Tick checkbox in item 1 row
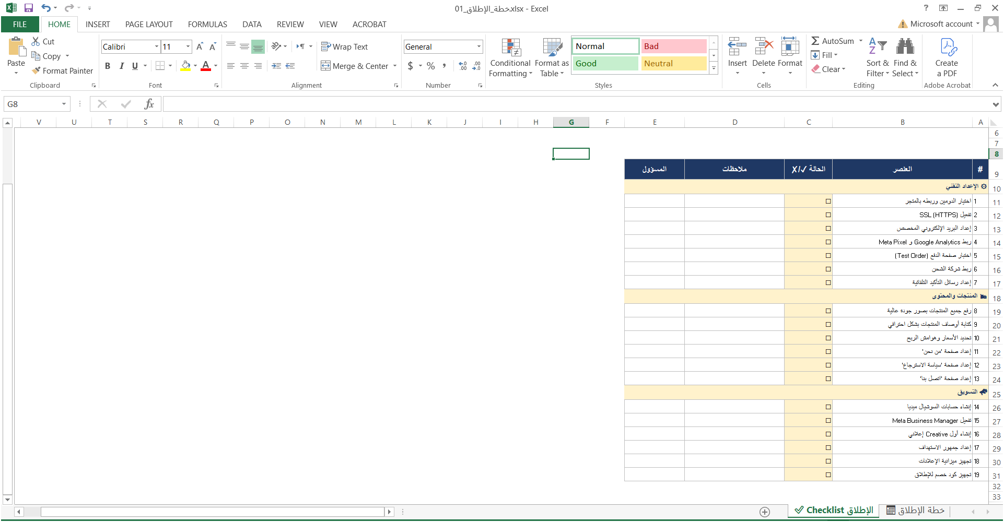The image size is (1004, 522). click(828, 201)
